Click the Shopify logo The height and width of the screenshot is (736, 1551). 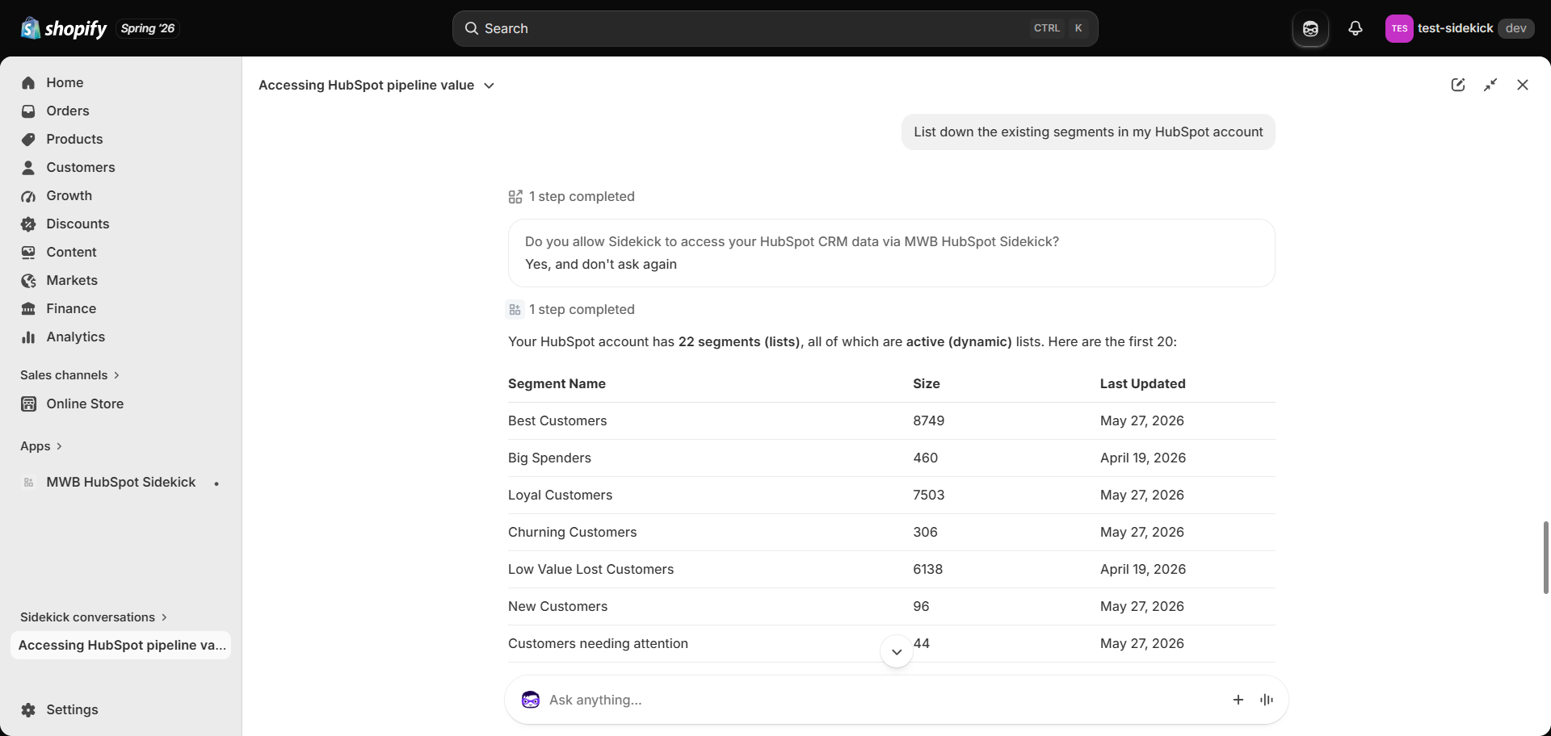pyautogui.click(x=64, y=28)
